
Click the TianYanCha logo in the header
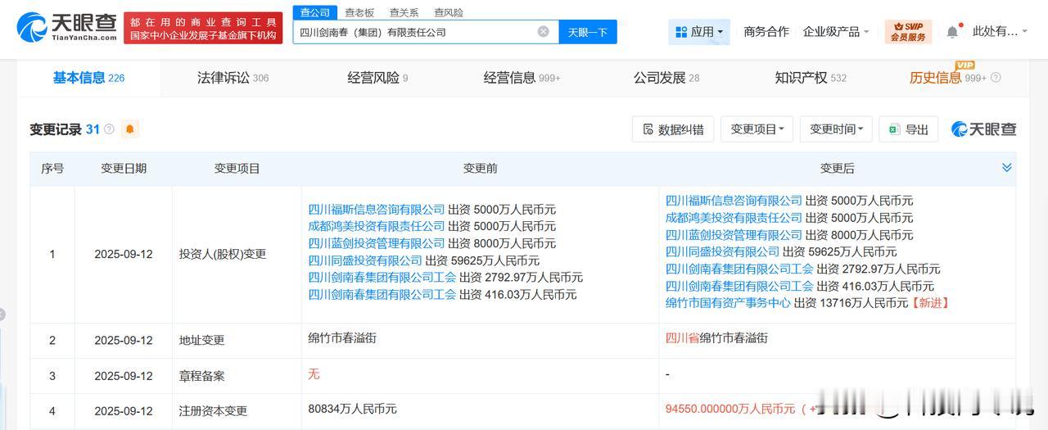tap(67, 28)
